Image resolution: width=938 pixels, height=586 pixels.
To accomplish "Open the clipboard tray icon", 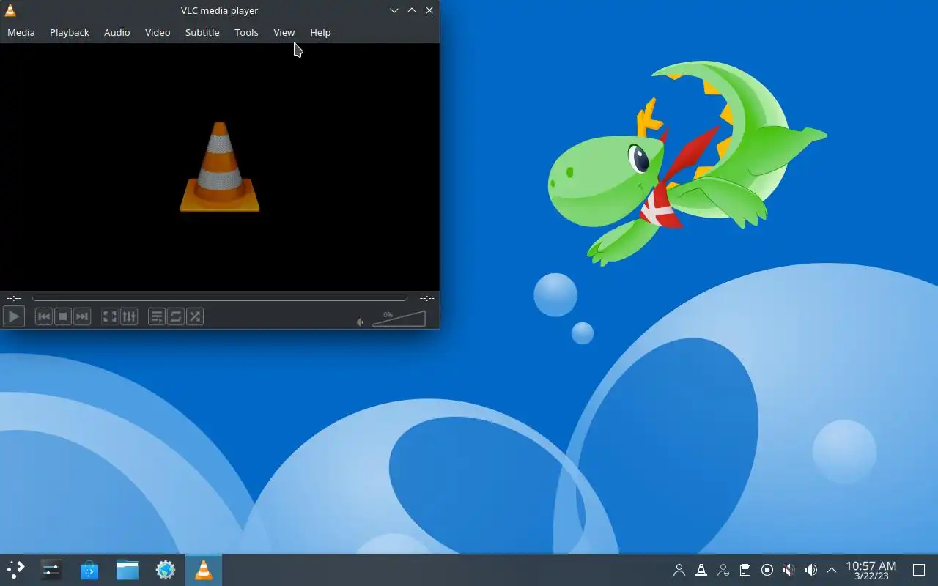I will (x=745, y=570).
